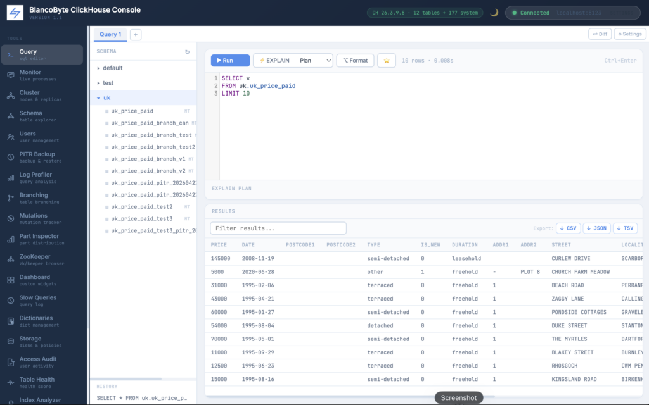Select table uk_price_paid_branch_v2
This screenshot has width=649, height=405.
click(x=150, y=171)
